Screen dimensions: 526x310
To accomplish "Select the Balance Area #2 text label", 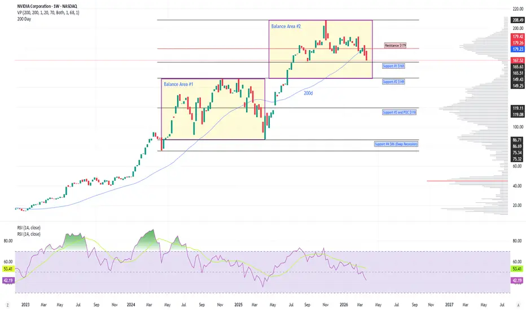I will (x=286, y=26).
